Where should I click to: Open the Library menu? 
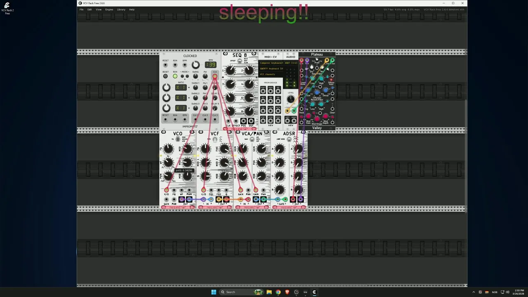(121, 9)
